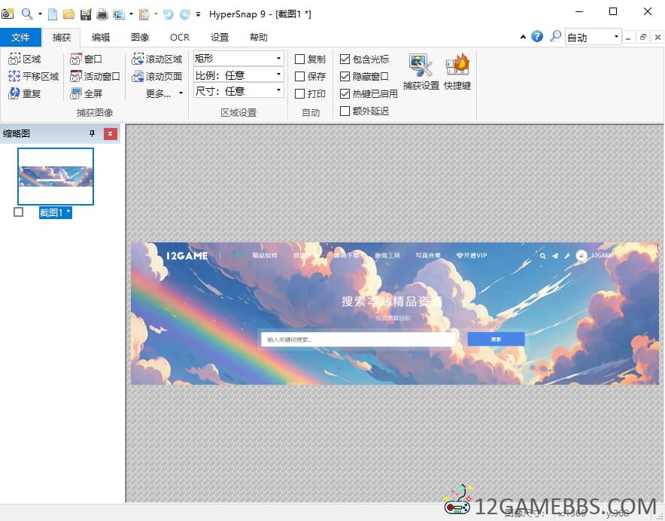Viewport: 665px width, 521px height.
Task: Repeat last capture with 重复
Action: coord(25,93)
